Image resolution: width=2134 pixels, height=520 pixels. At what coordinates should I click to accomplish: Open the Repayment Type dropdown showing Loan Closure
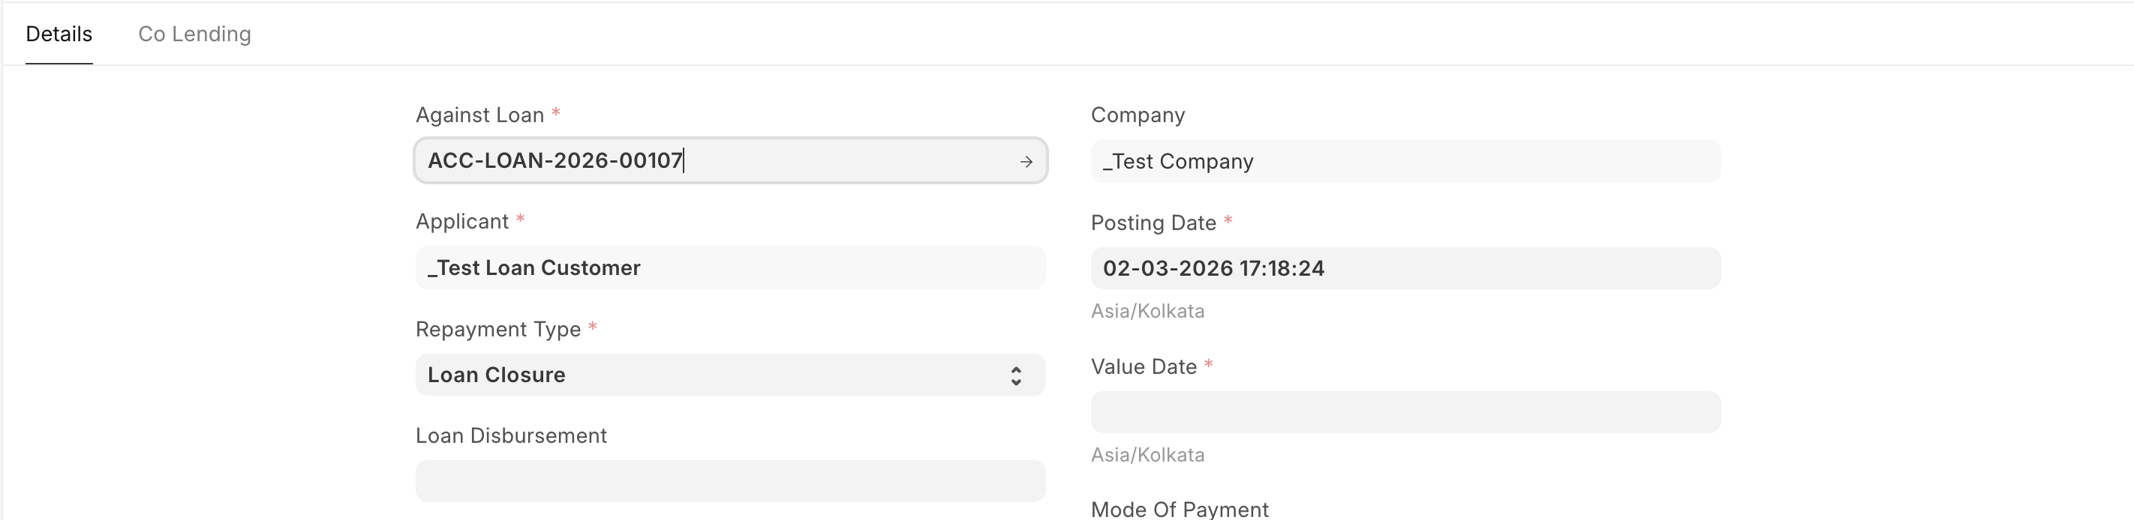click(x=712, y=375)
